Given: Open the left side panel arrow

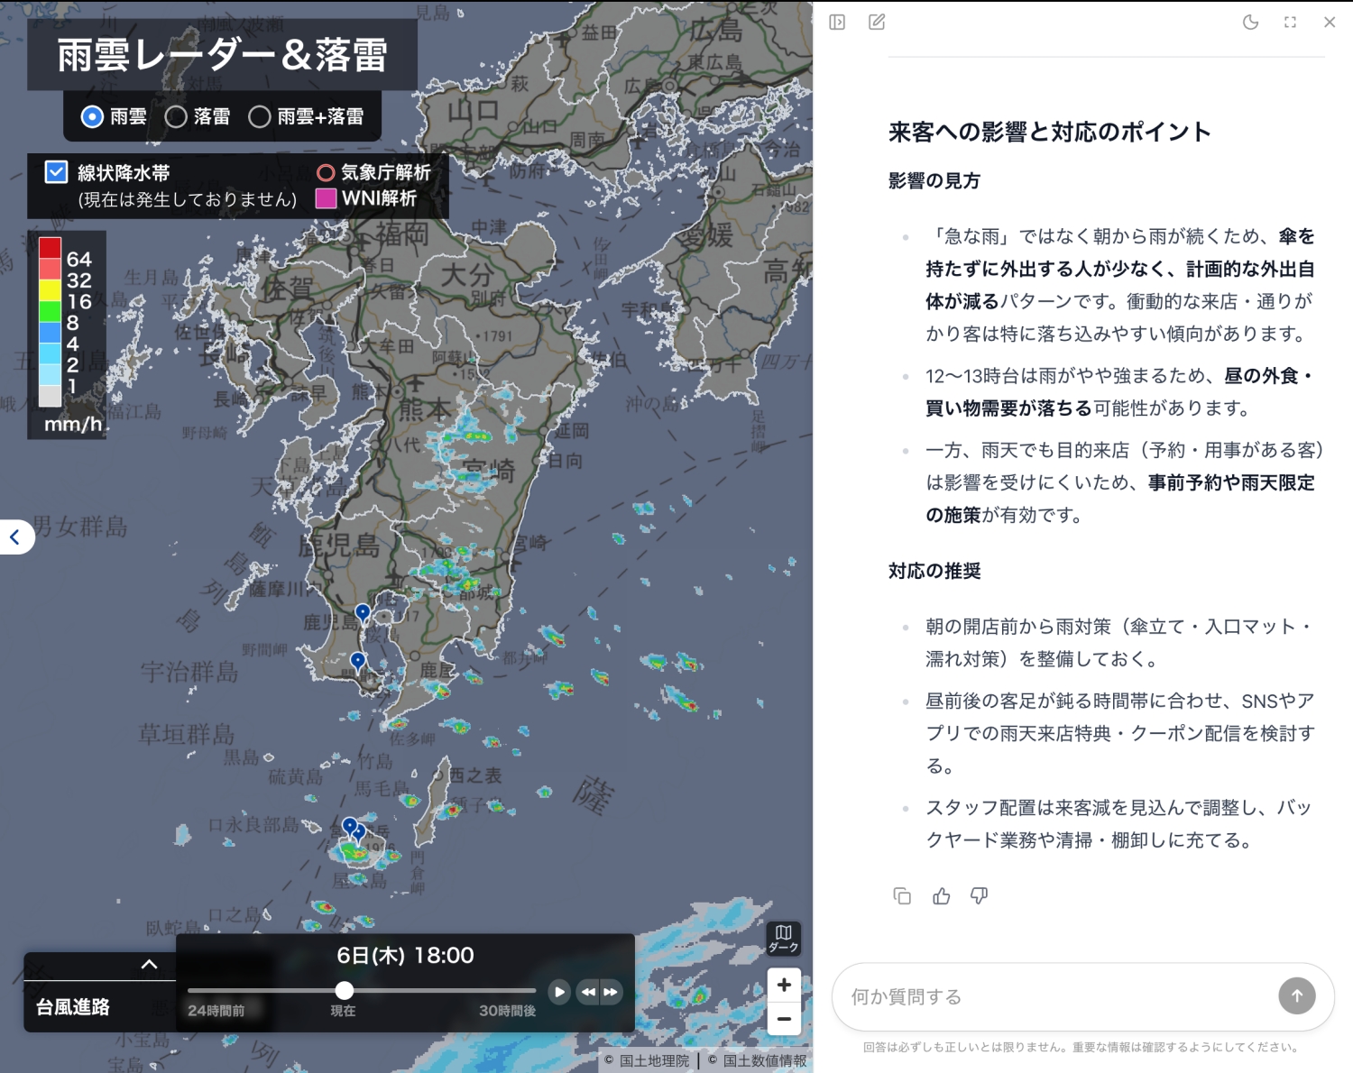Looking at the screenshot, I should [15, 537].
